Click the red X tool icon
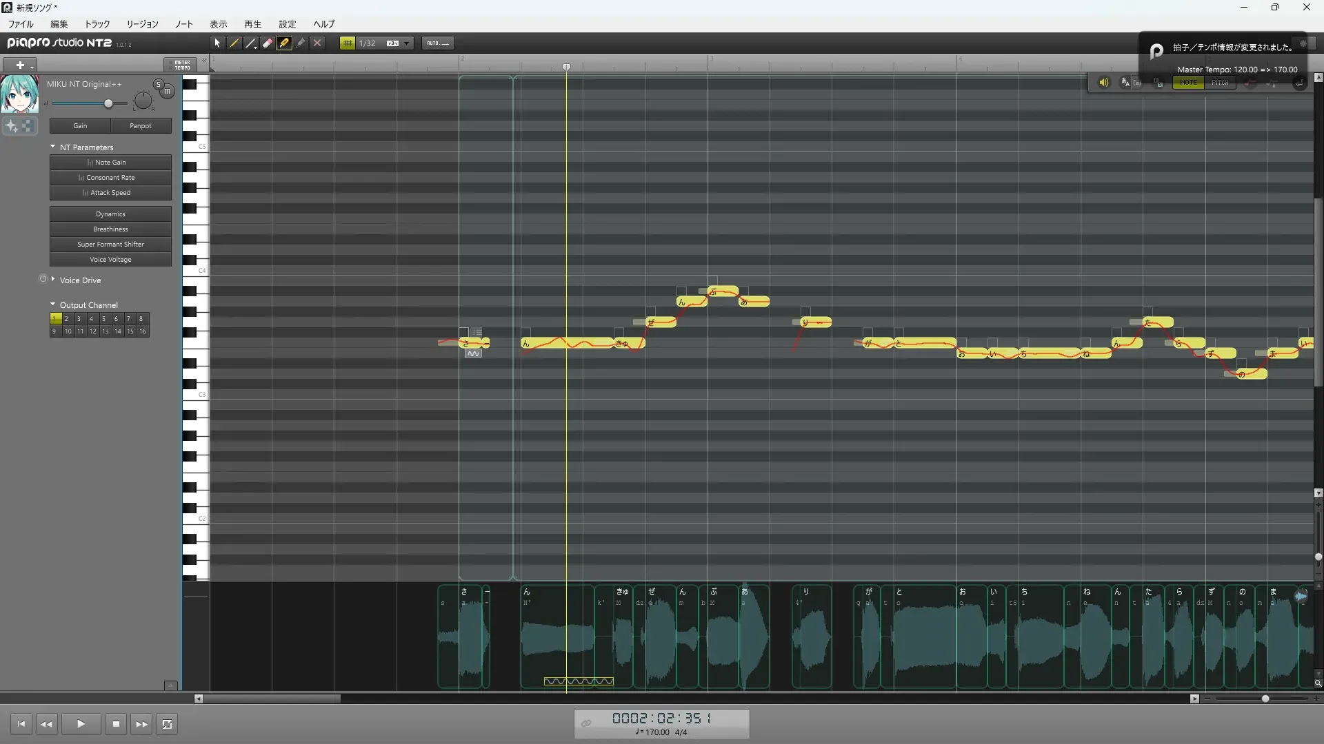This screenshot has height=744, width=1324. pos(317,43)
